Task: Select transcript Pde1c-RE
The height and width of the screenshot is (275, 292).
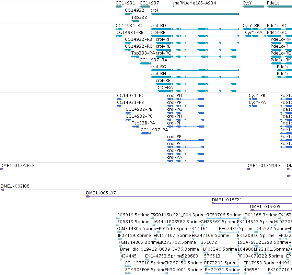Action: point(281,57)
